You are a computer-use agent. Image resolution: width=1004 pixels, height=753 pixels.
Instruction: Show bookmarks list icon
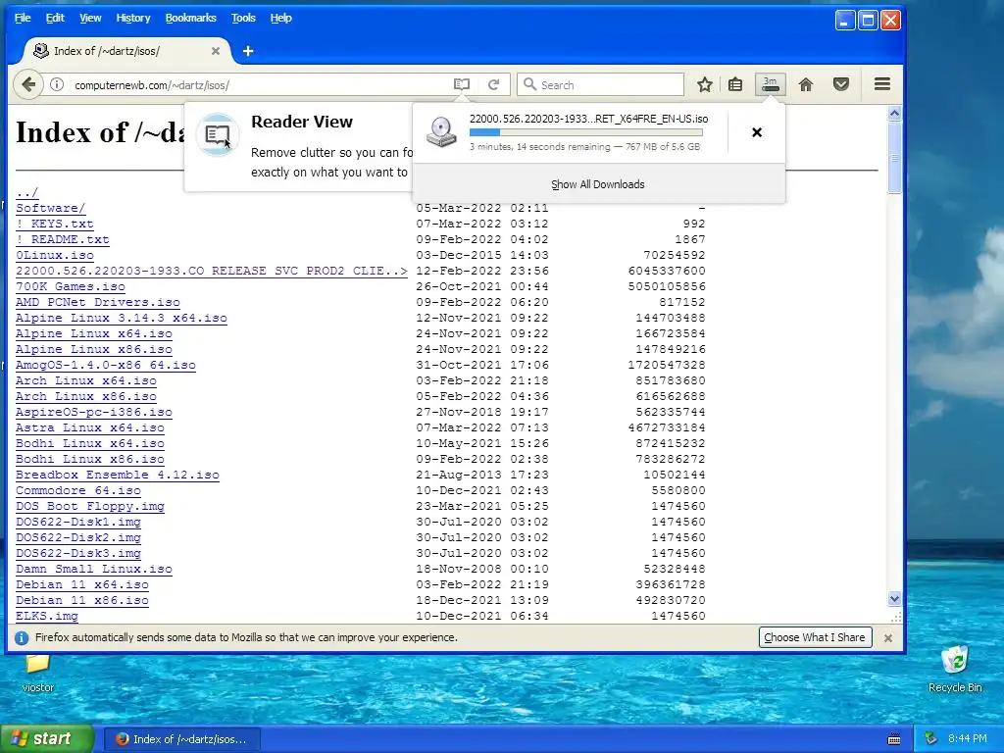click(735, 84)
